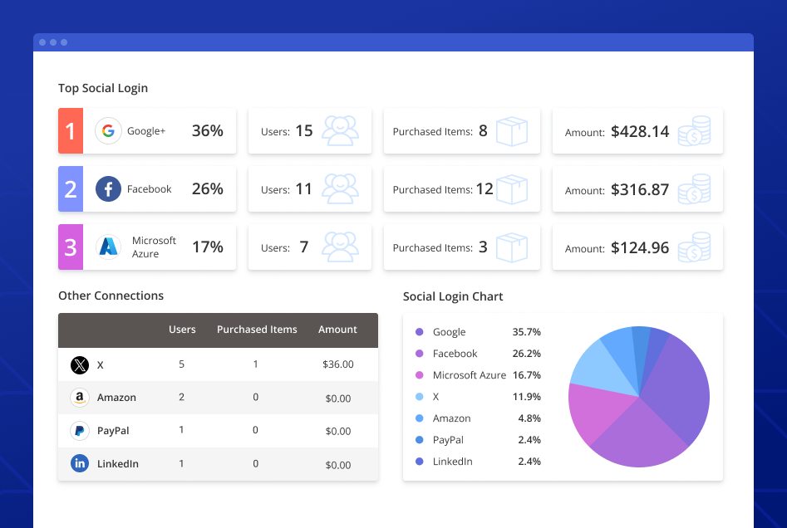787x528 pixels.
Task: Select the LinkedIn icon
Action: point(79,464)
